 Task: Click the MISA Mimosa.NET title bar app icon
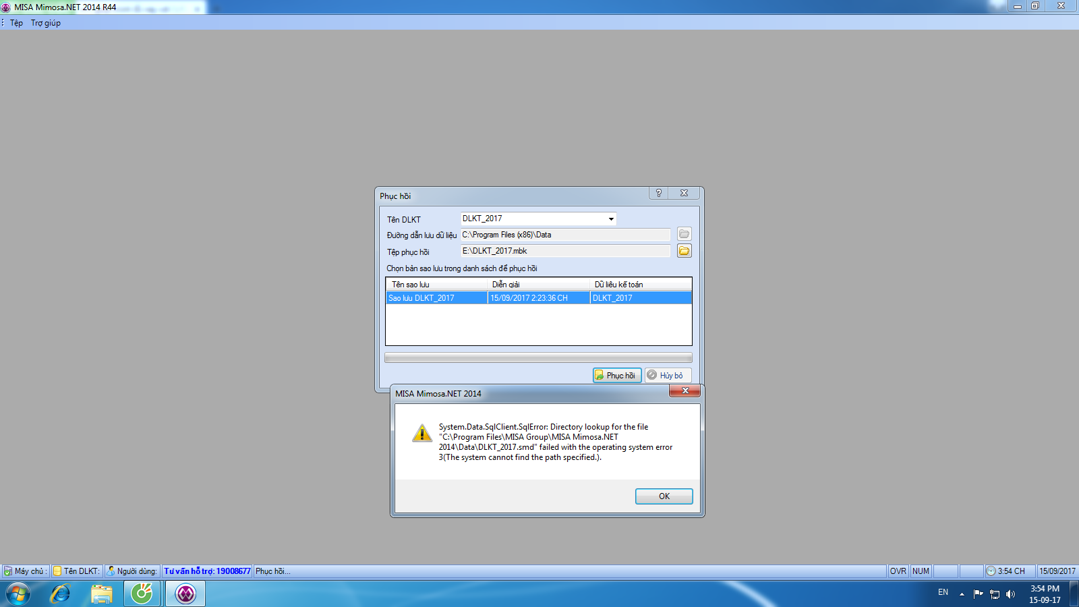[6, 7]
